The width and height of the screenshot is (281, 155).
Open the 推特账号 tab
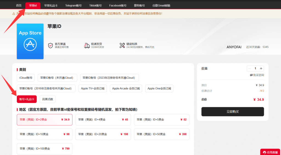[139, 5]
